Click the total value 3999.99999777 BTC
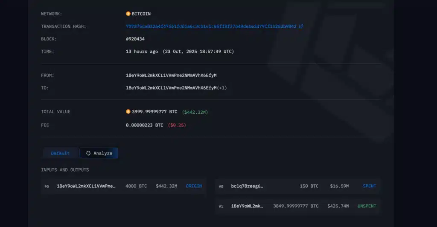This screenshot has height=227, width=437. click(x=154, y=112)
